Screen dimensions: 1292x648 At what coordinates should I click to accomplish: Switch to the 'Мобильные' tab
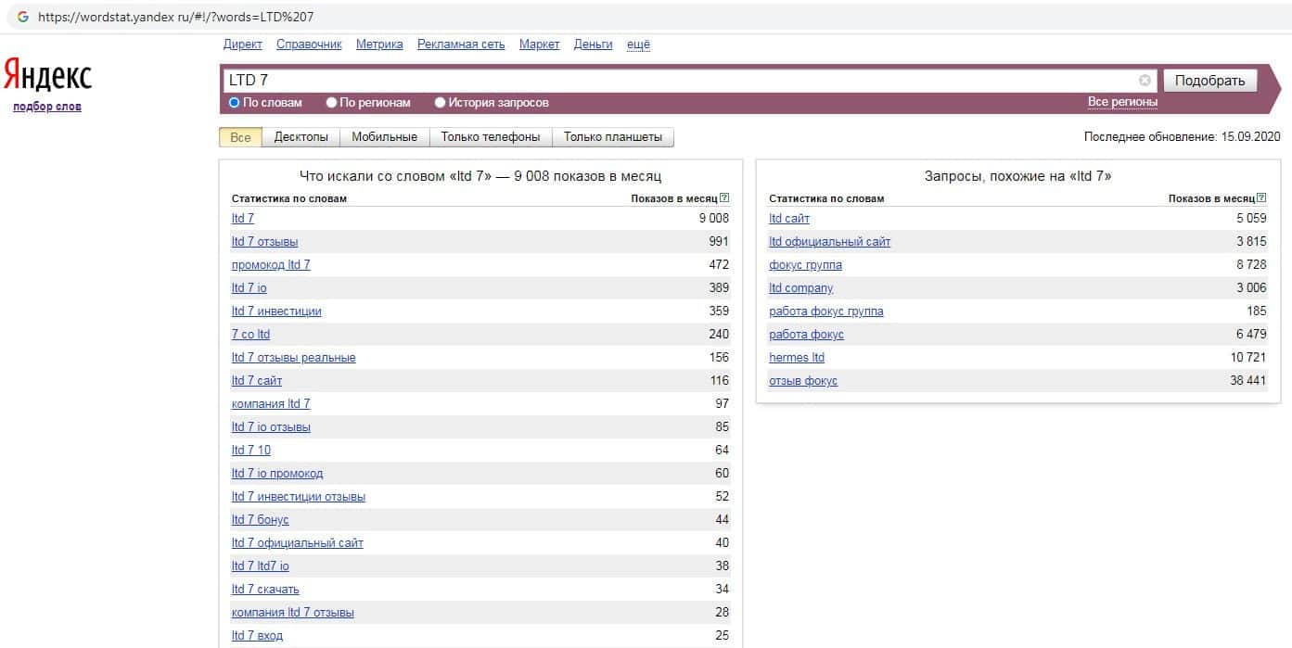click(x=384, y=137)
